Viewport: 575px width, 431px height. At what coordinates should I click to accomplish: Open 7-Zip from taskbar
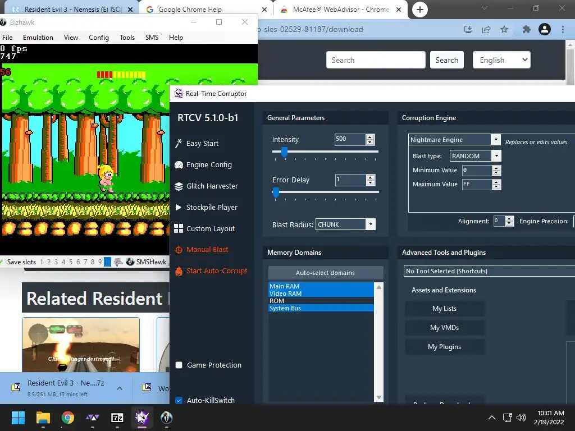117,418
